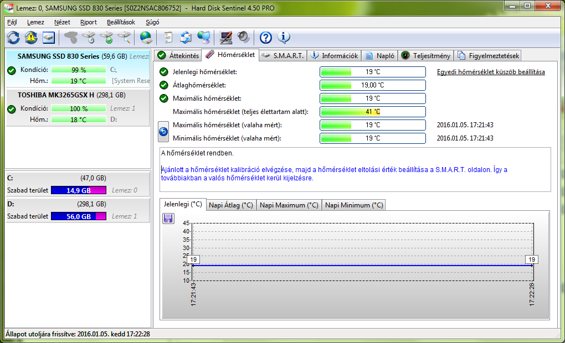Image resolution: width=565 pixels, height=343 pixels.
Task: Open the Információk tab
Action: pos(334,55)
